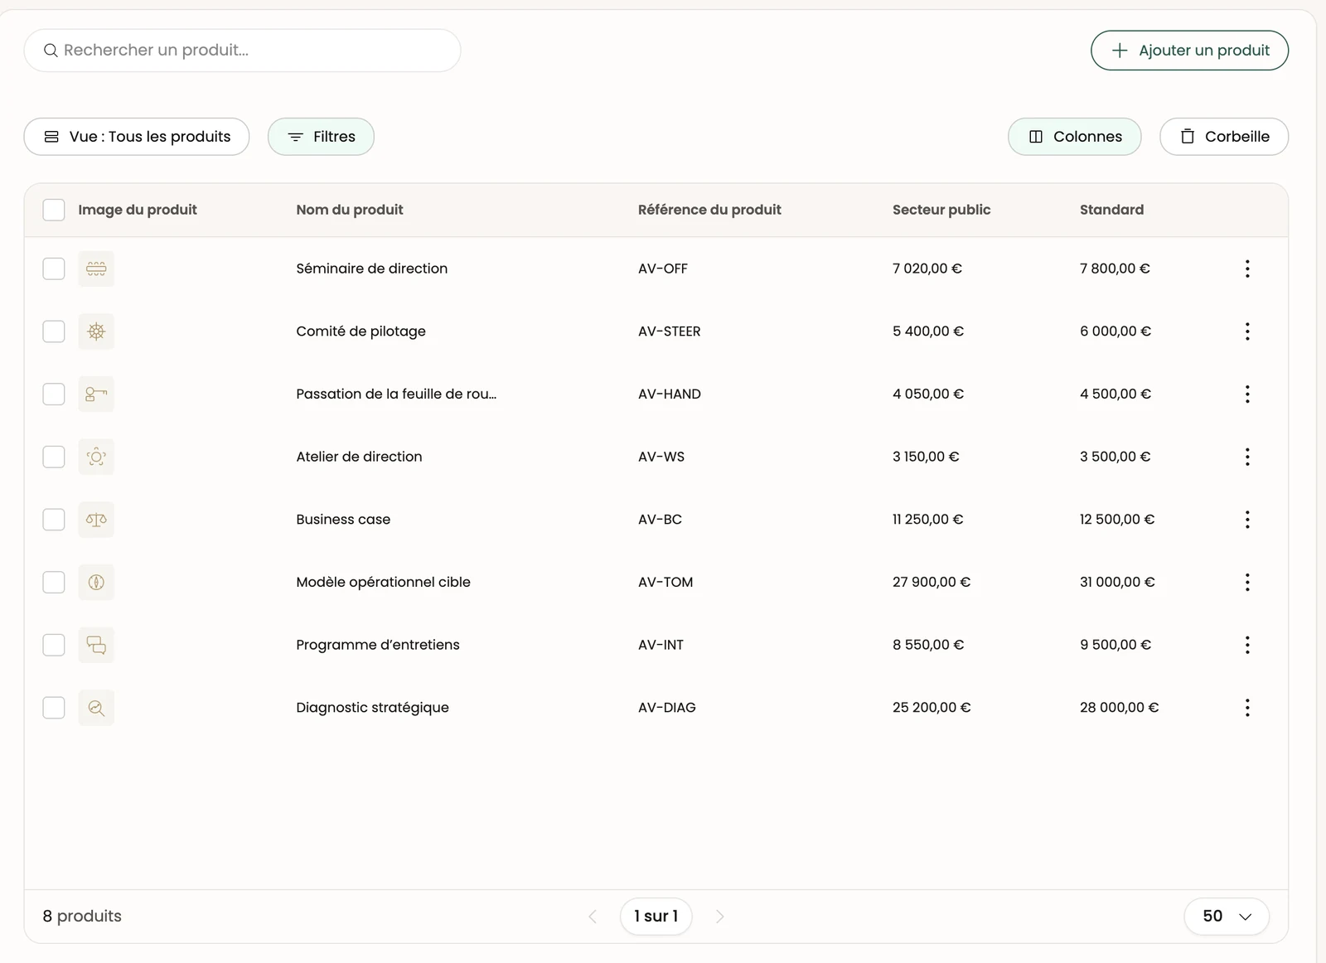Viewport: 1326px width, 963px height.
Task: Check the Comité de pilotage row checkbox
Action: tap(54, 331)
